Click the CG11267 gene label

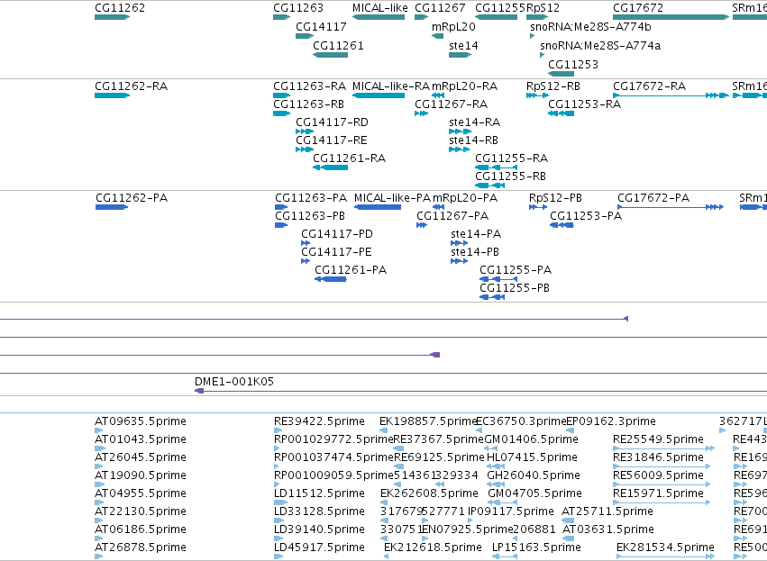click(x=440, y=8)
